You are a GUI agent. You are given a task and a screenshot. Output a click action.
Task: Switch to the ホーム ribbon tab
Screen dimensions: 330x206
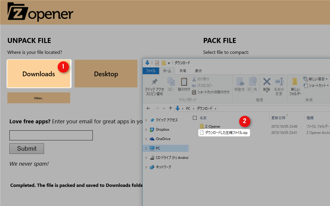[167, 71]
